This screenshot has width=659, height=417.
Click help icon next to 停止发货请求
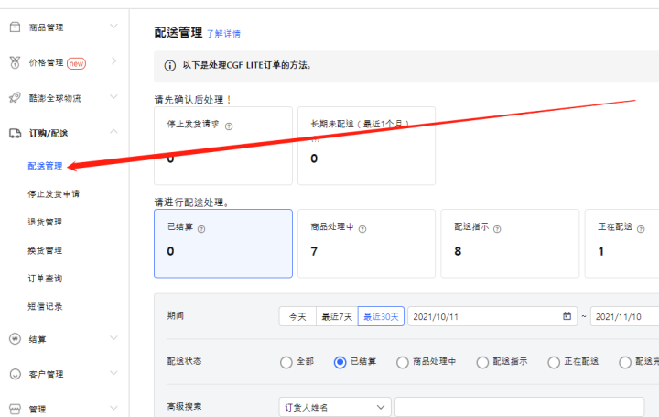point(229,126)
